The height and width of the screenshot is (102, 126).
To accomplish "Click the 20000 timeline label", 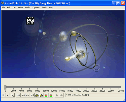I will [x=86, y=91].
